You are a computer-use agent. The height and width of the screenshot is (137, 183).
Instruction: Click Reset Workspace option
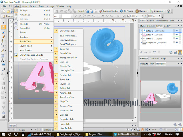tap(68, 44)
